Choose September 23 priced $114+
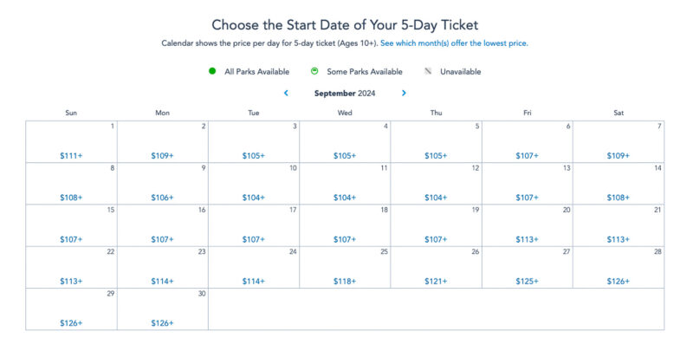The image size is (693, 351). (x=162, y=267)
